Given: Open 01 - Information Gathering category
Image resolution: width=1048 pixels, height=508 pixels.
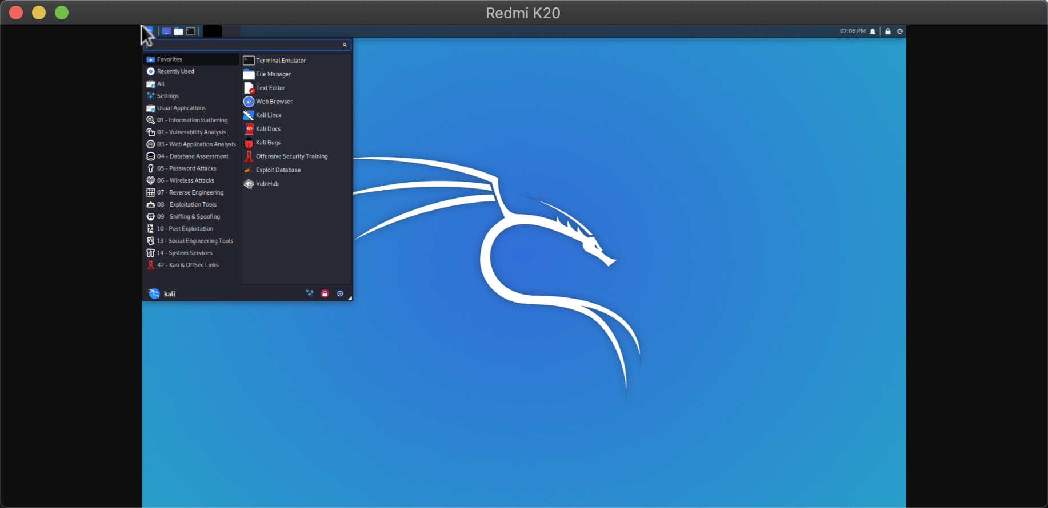Looking at the screenshot, I should [x=191, y=120].
